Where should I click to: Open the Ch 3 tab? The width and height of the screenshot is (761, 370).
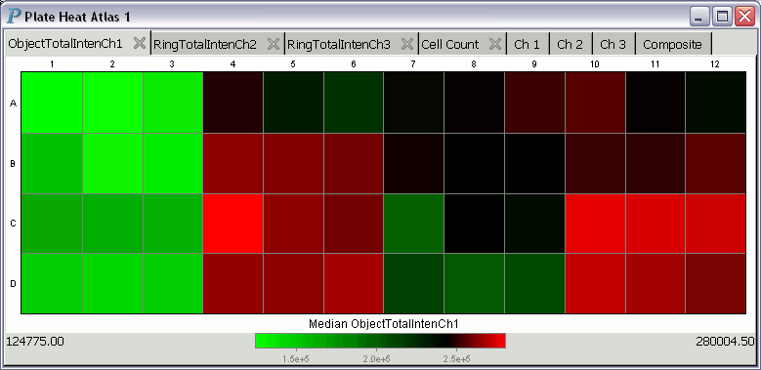(x=613, y=44)
